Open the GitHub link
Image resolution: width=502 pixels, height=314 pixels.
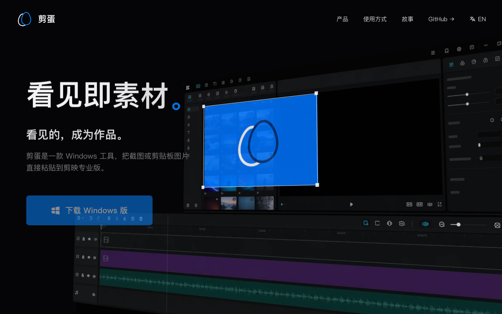tap(441, 19)
